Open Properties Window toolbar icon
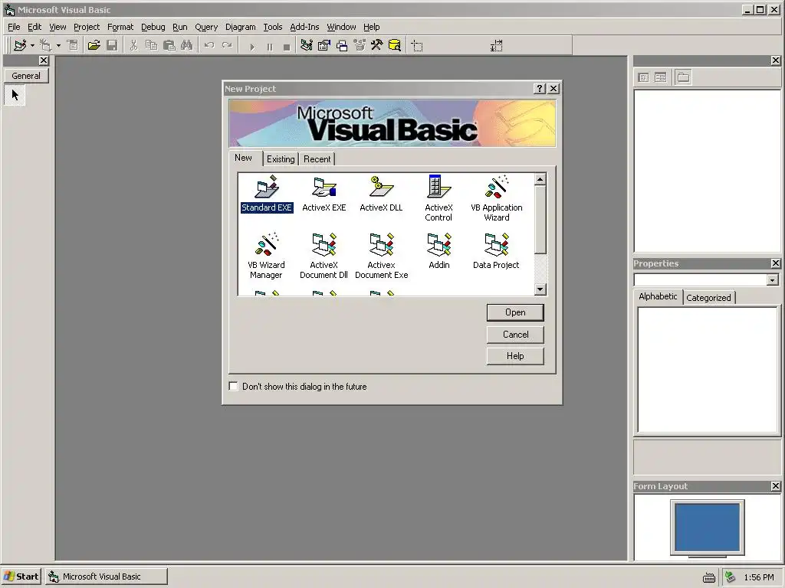785x588 pixels. pyautogui.click(x=324, y=45)
